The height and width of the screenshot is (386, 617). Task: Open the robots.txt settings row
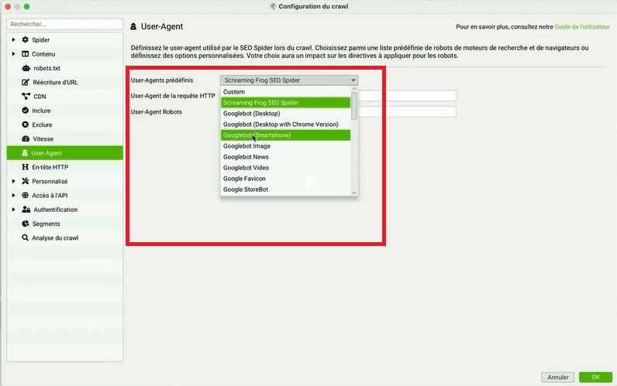(65, 68)
